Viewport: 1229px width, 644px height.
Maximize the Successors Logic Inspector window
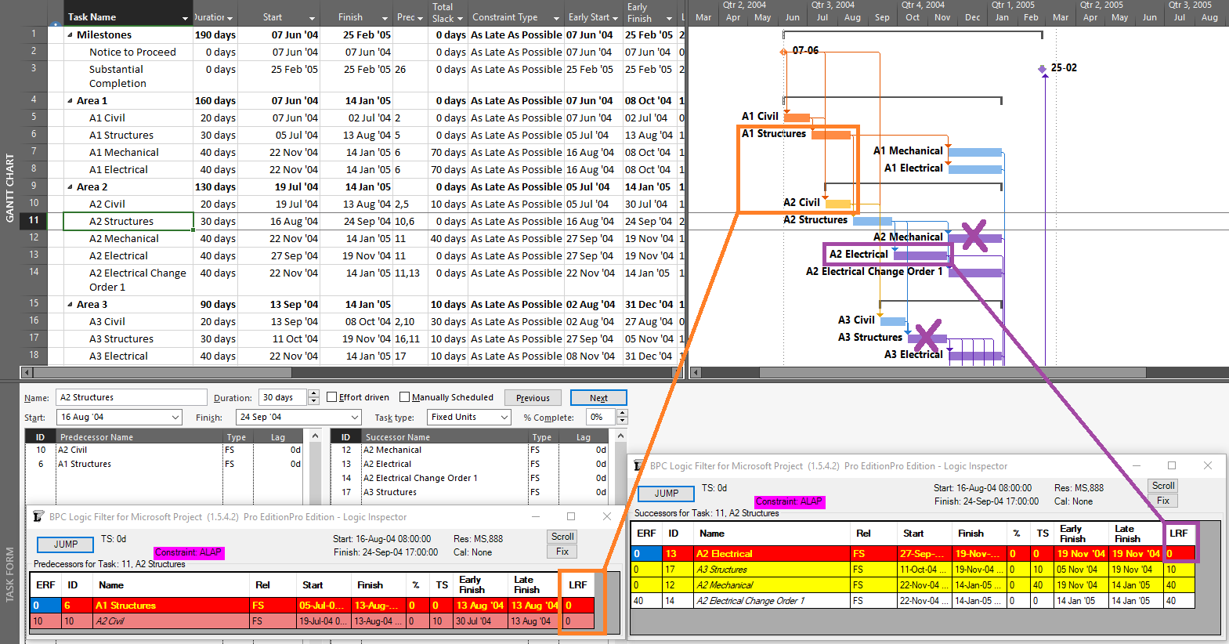[1172, 465]
